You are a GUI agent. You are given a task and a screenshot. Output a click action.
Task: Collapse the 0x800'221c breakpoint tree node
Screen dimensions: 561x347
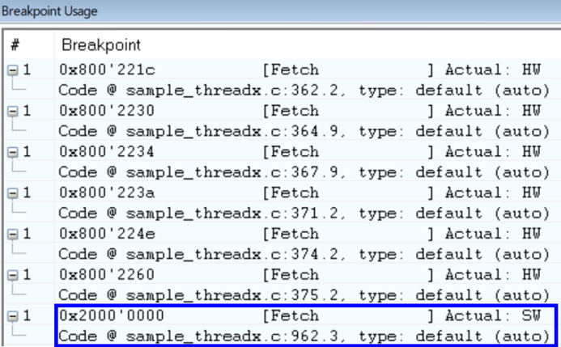12,70
